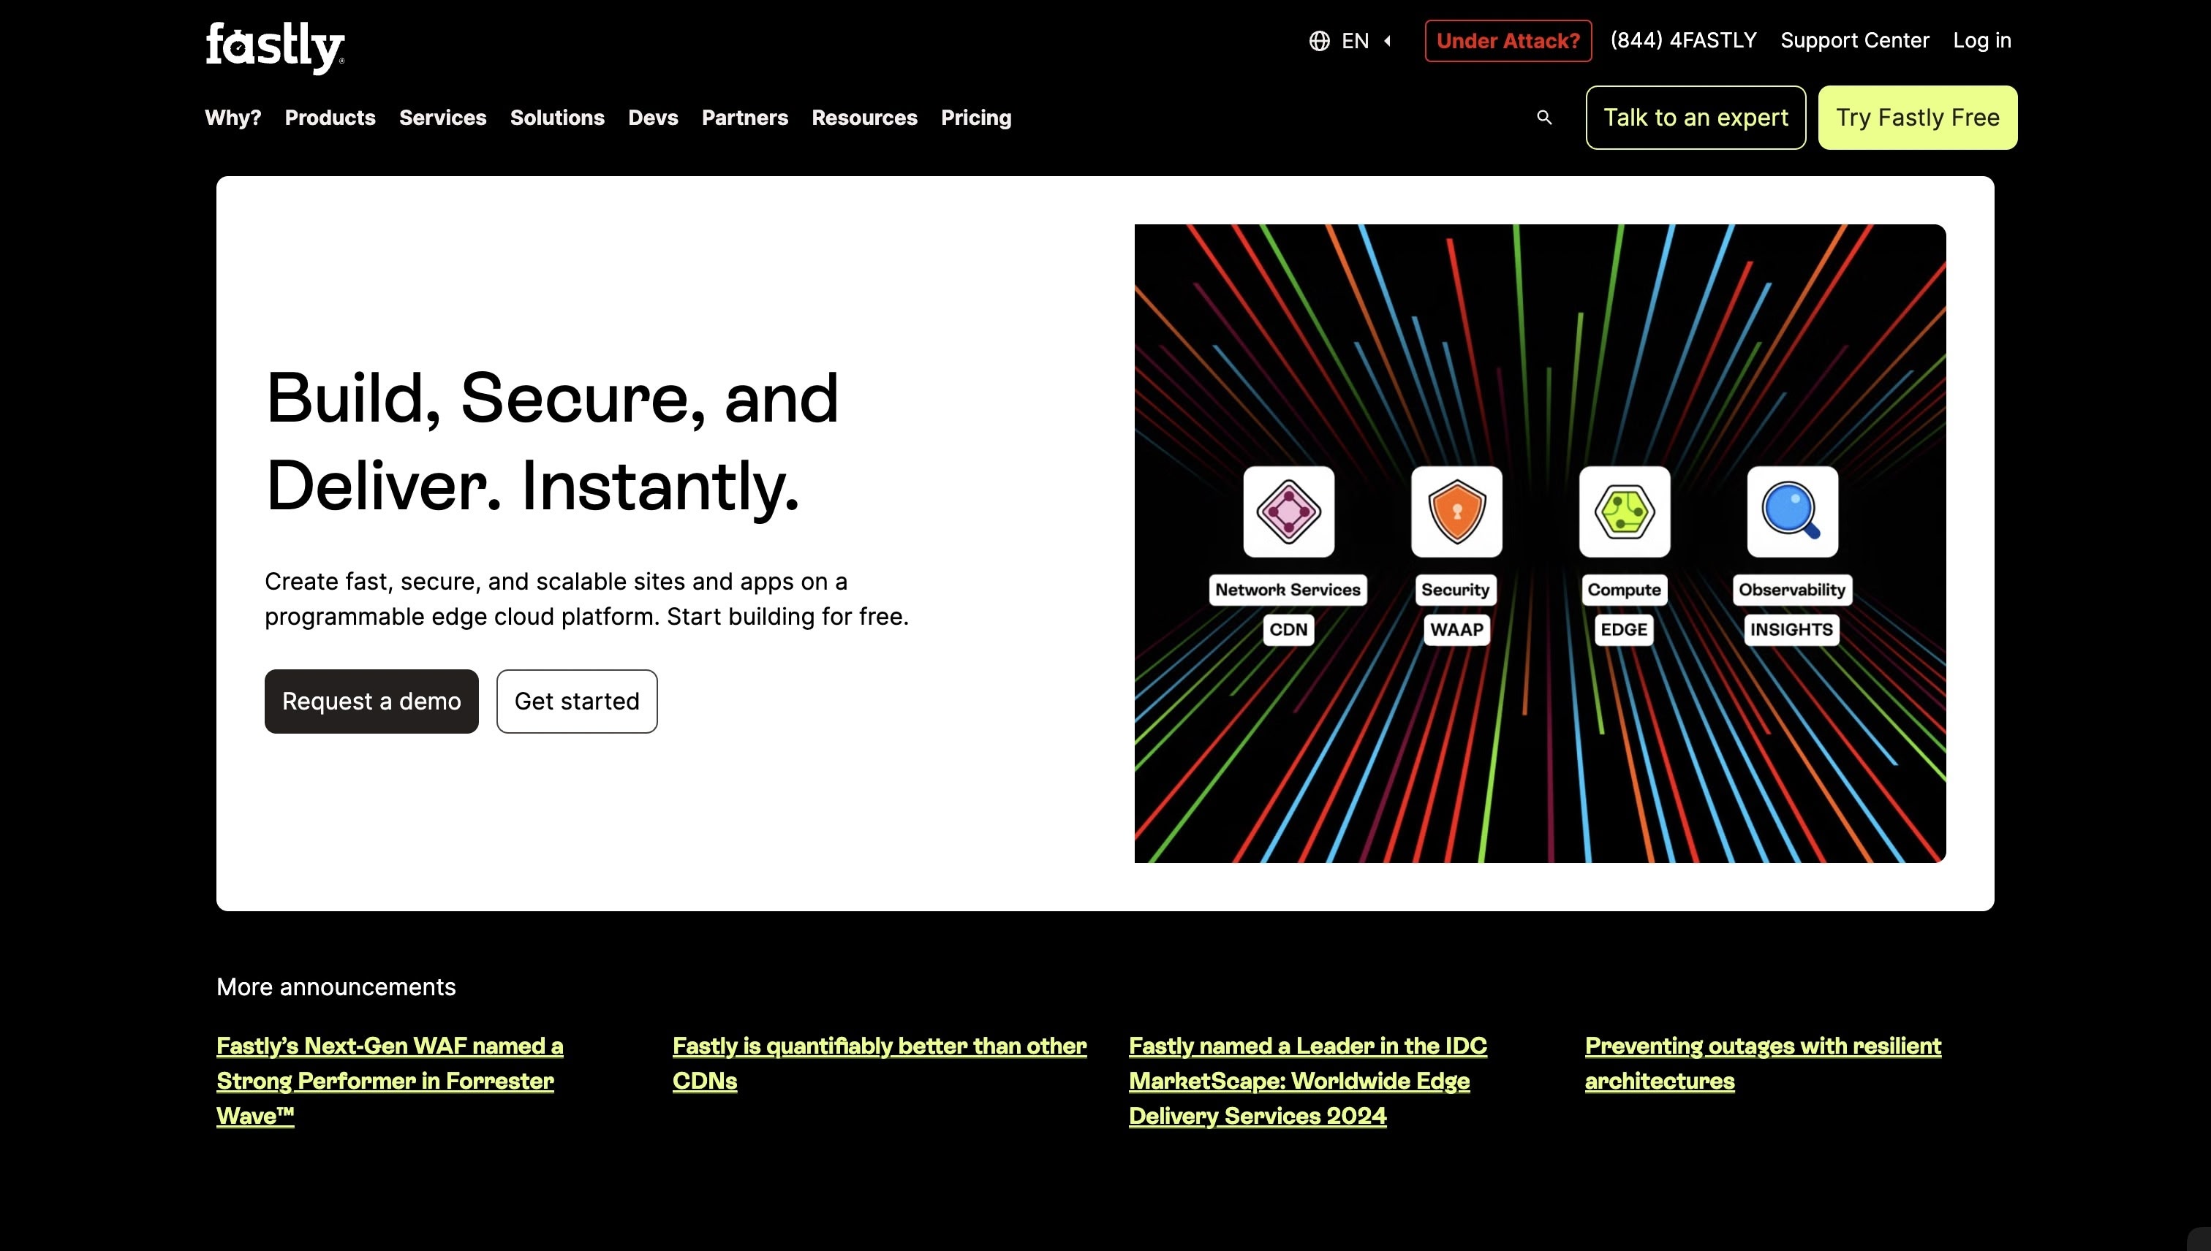2211x1251 pixels.
Task: Open the Next-Gen WAF Forrester Wave announcement
Action: [390, 1080]
